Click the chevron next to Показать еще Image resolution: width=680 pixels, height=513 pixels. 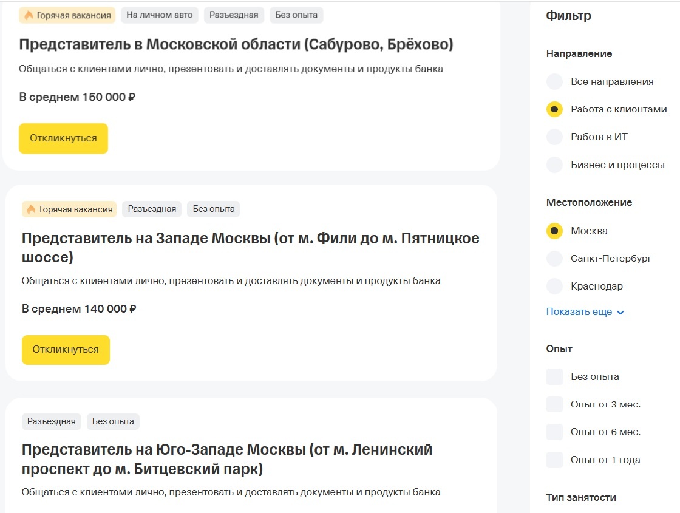(620, 313)
